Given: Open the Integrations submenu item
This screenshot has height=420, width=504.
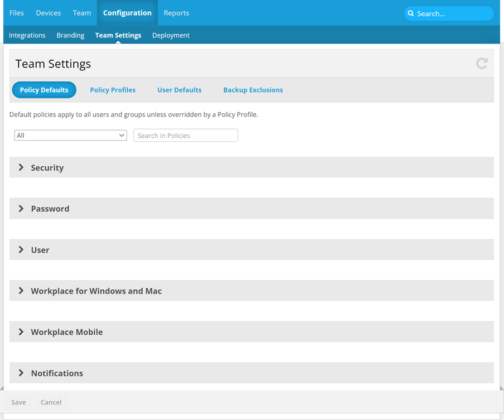Looking at the screenshot, I should pyautogui.click(x=27, y=35).
